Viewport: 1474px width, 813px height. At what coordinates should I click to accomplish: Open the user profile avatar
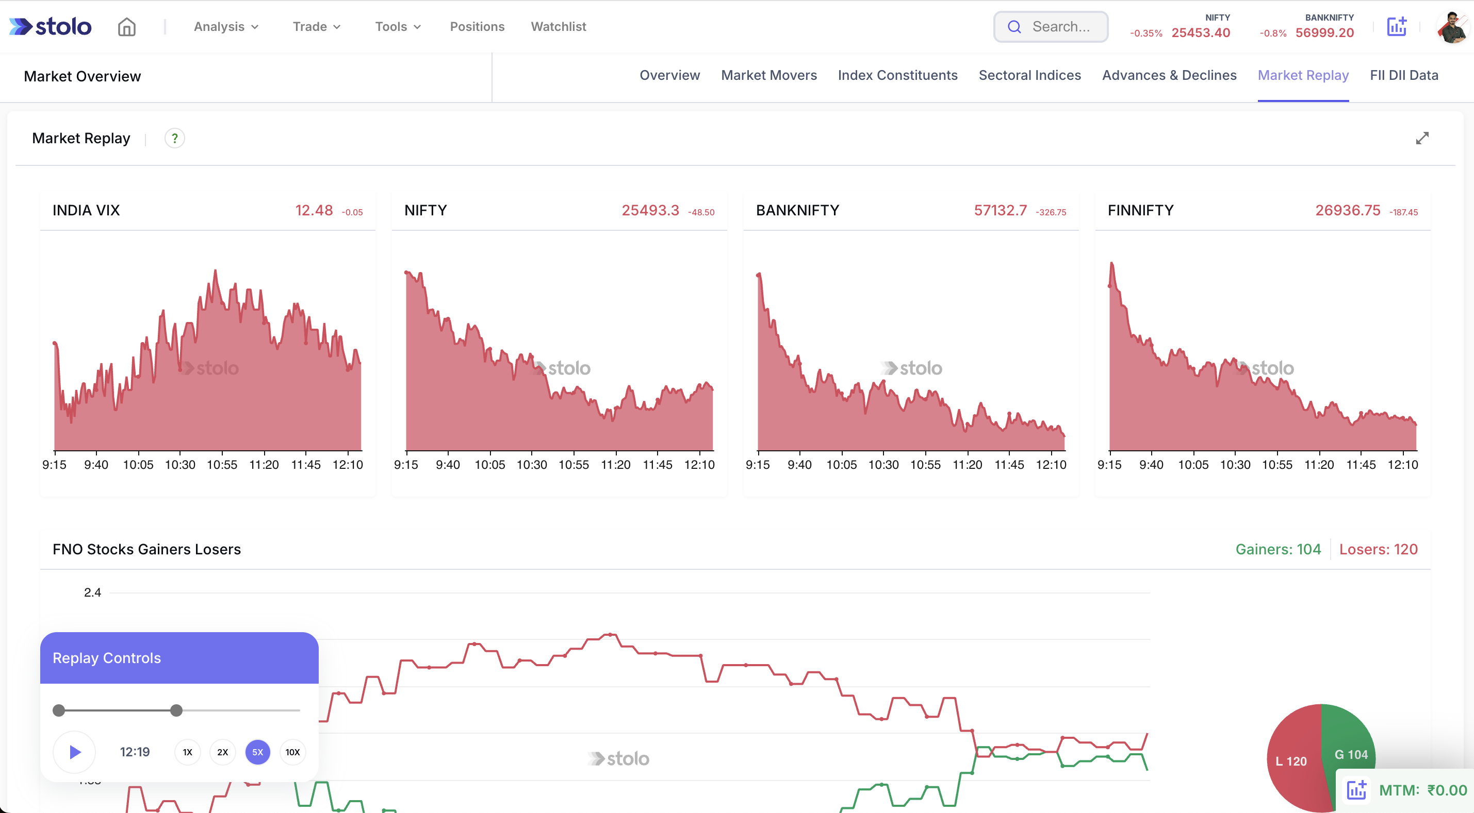[1453, 27]
